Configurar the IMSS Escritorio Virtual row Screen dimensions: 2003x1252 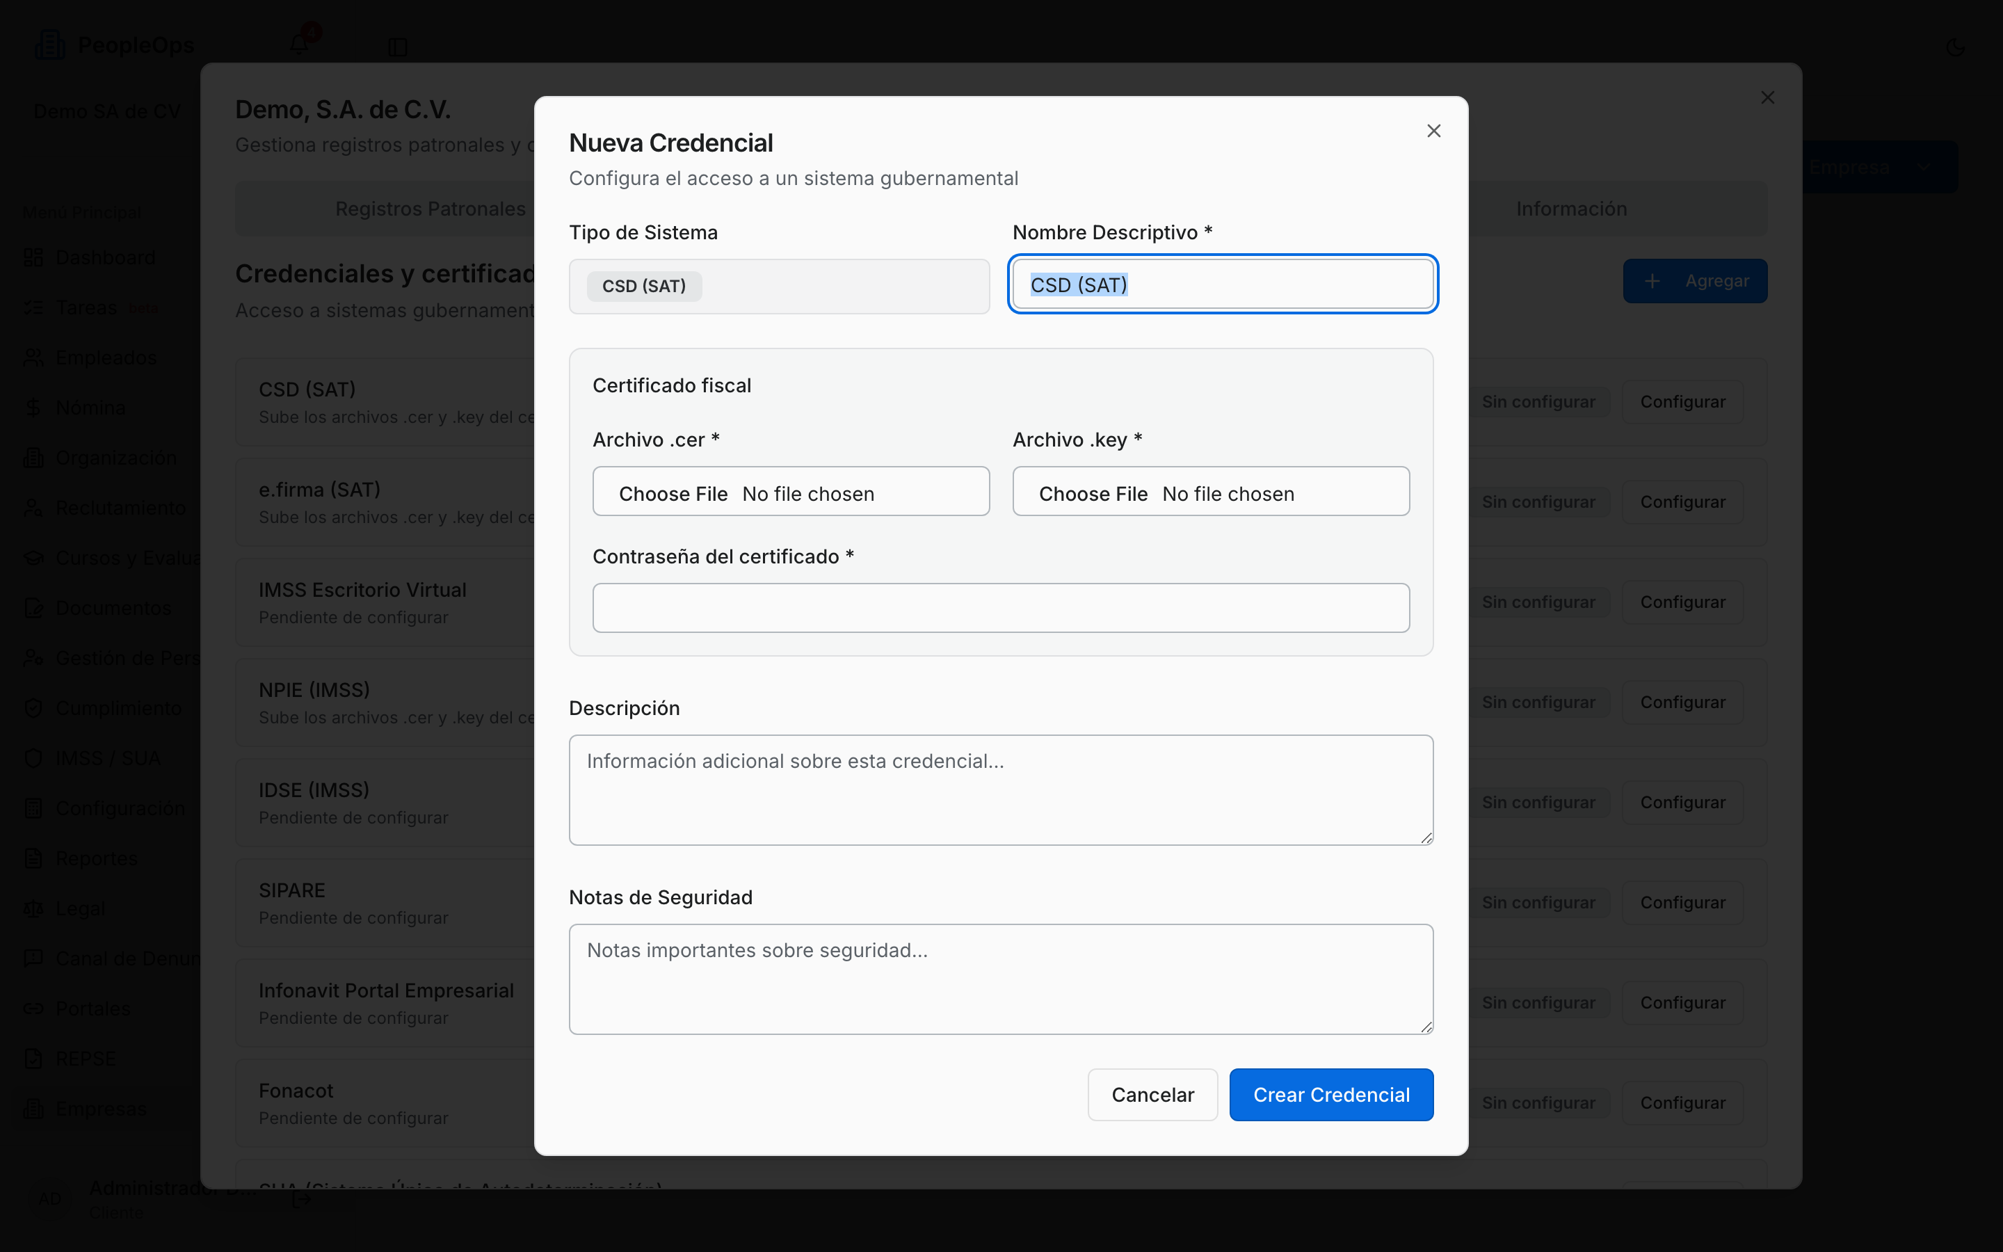pyautogui.click(x=1682, y=602)
